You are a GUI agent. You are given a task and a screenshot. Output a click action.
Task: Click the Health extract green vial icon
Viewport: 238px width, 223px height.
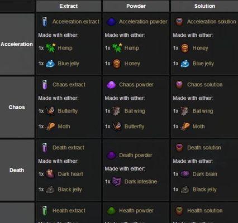[x=45, y=211]
